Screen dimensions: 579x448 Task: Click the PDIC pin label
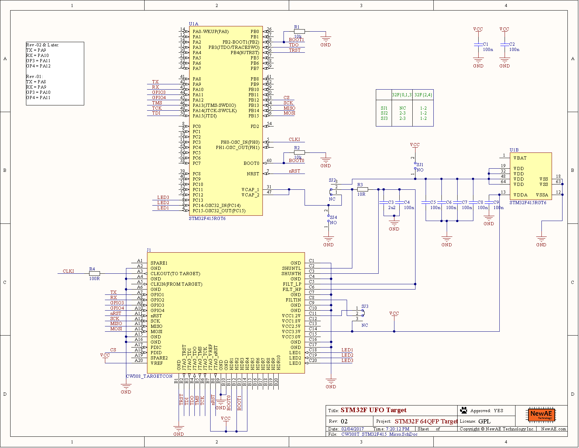pos(156,348)
